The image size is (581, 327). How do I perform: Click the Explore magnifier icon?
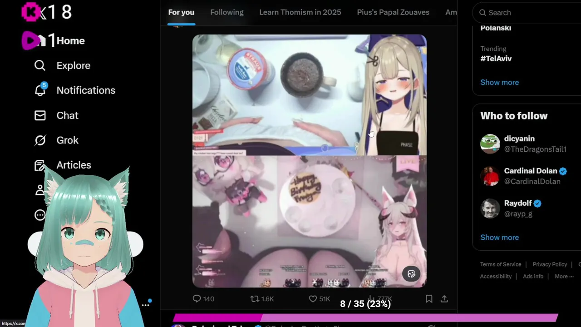[40, 65]
